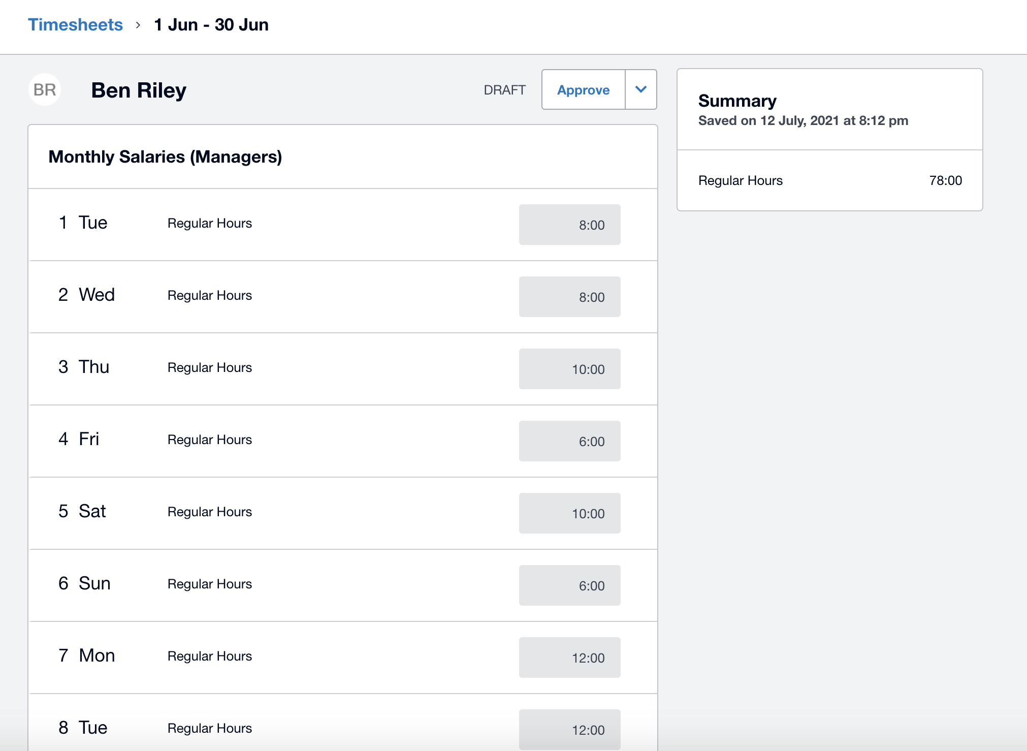Click Monthly Salaries (Managers) heading

(x=165, y=157)
